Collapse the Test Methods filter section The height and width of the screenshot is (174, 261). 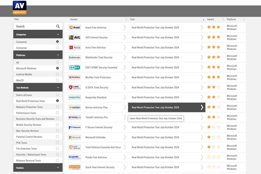[x=38, y=87]
